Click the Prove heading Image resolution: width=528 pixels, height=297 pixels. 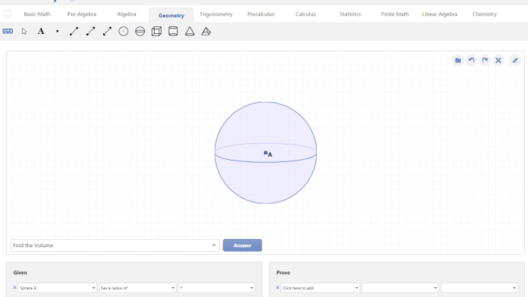pyautogui.click(x=283, y=272)
